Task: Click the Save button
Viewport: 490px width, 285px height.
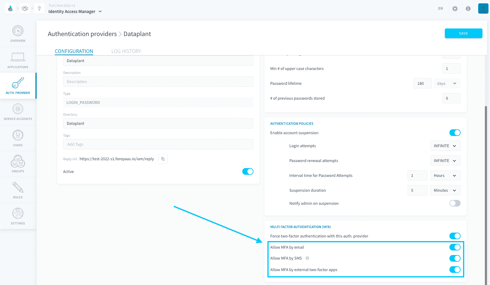Action: point(463,33)
